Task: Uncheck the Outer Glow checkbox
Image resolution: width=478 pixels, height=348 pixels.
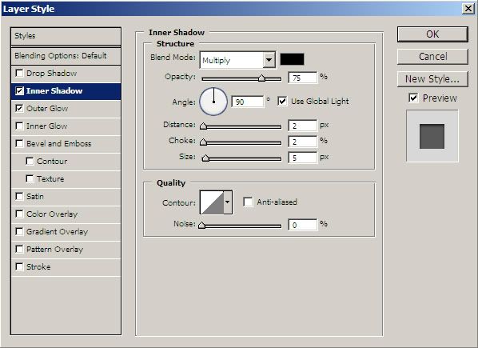Action: [x=19, y=108]
